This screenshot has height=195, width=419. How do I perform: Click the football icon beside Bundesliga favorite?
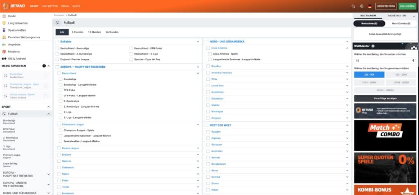pos(6,75)
